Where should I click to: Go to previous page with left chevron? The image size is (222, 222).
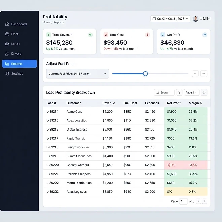tap(198, 201)
